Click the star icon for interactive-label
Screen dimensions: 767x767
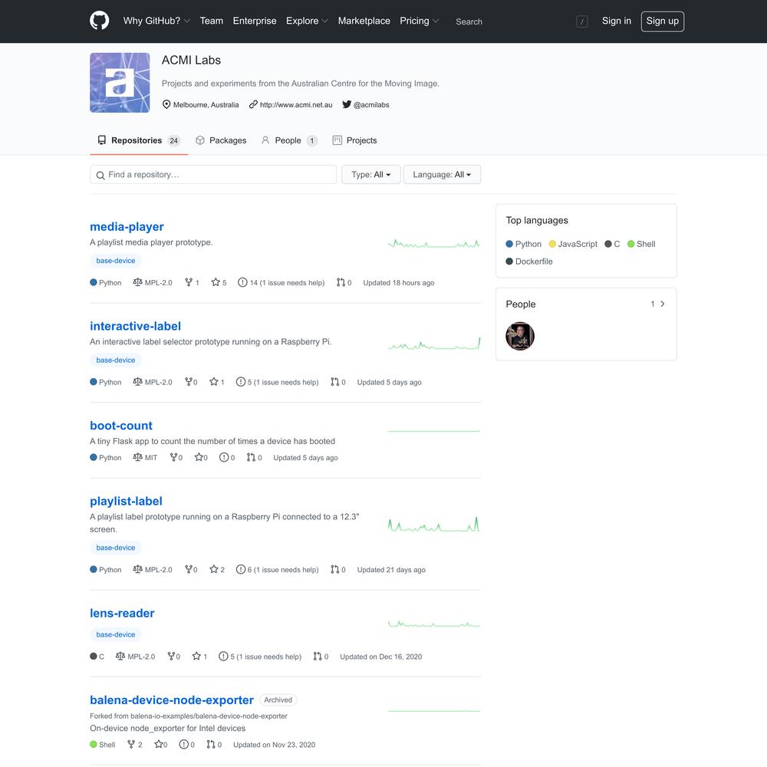[x=214, y=381]
